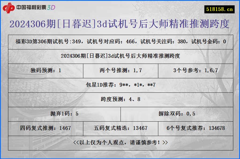Image resolution: width=240 pixels, height=159 pixels.
Task: Select the 试机号:349 information row
Action: pyautogui.click(x=120, y=42)
